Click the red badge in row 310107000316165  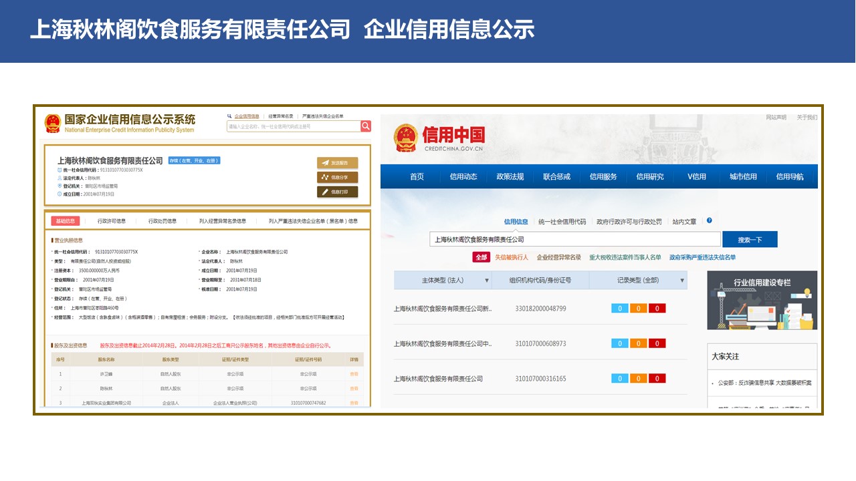(657, 379)
